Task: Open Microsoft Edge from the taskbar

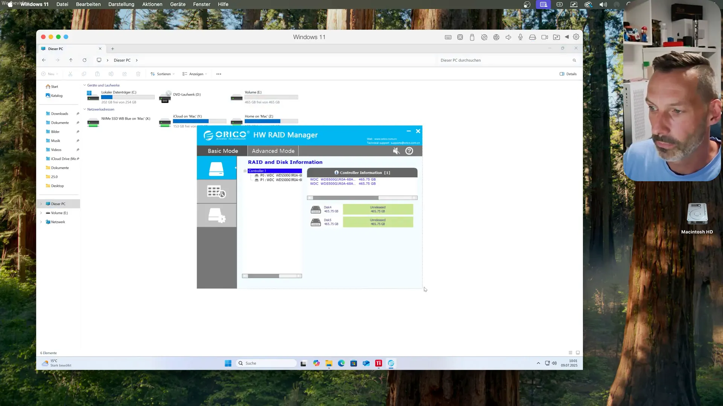Action: pyautogui.click(x=341, y=363)
